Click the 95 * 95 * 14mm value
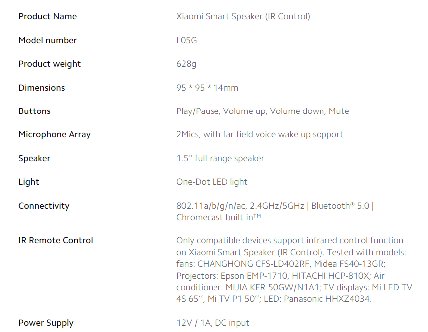Image resolution: width=428 pixels, height=332 pixels. pyautogui.click(x=207, y=88)
